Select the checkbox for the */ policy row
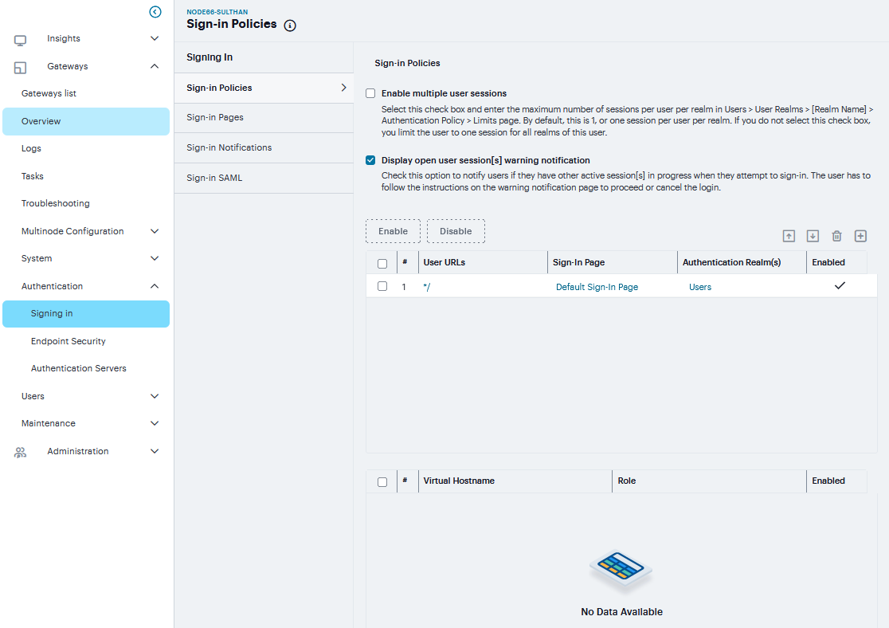Viewport: 889px width, 628px height. pyautogui.click(x=382, y=285)
